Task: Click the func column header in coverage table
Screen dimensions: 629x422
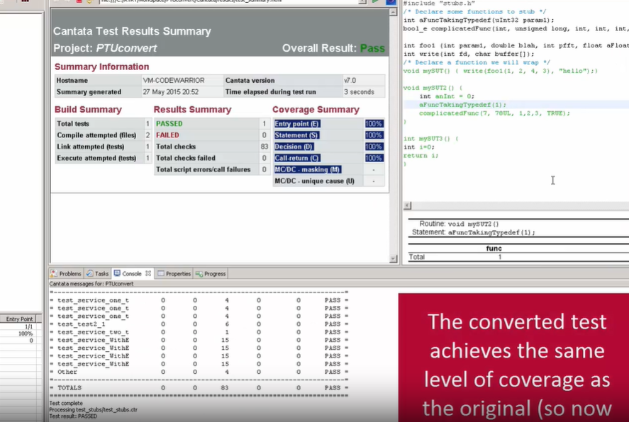Action: [494, 249]
